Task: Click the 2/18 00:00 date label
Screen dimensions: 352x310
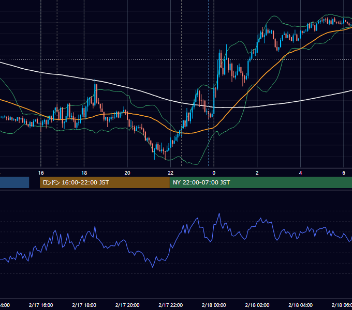Action: click(x=214, y=305)
